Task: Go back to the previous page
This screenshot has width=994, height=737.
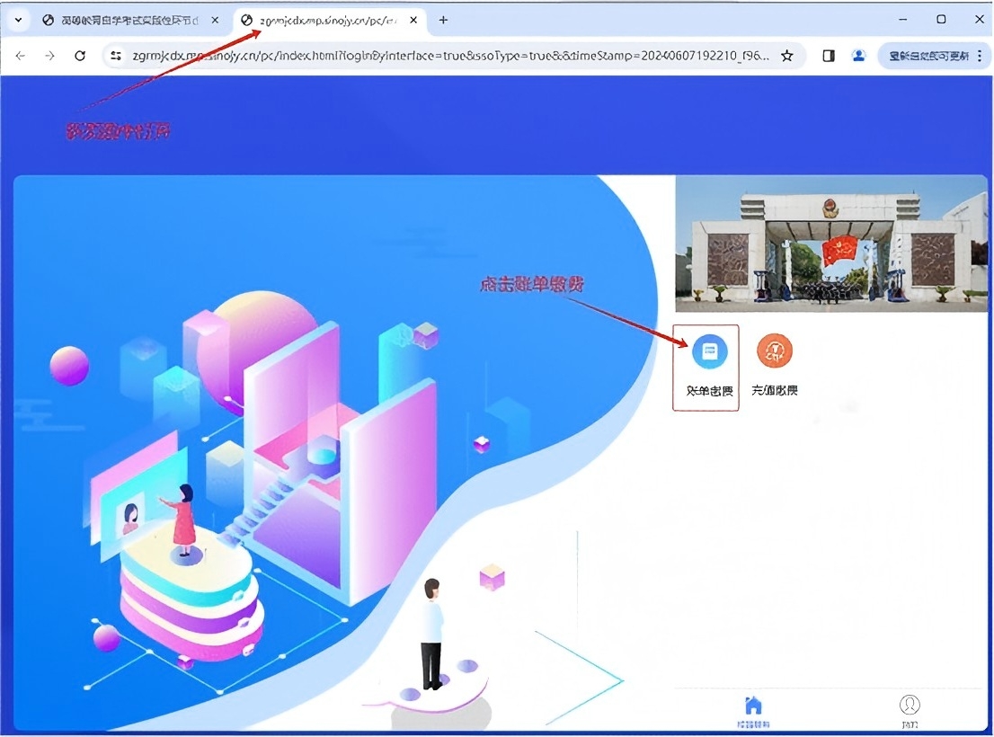Action: point(21,56)
